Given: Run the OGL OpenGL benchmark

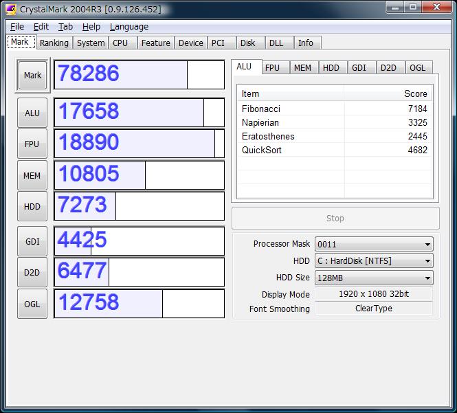Looking at the screenshot, I should (x=32, y=304).
